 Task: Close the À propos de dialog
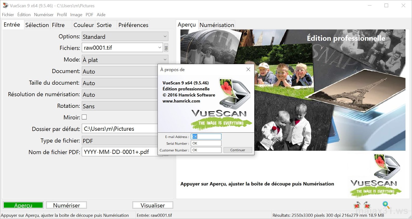tap(248, 69)
